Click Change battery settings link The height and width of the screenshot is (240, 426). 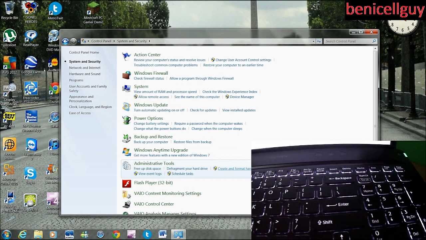pos(151,124)
